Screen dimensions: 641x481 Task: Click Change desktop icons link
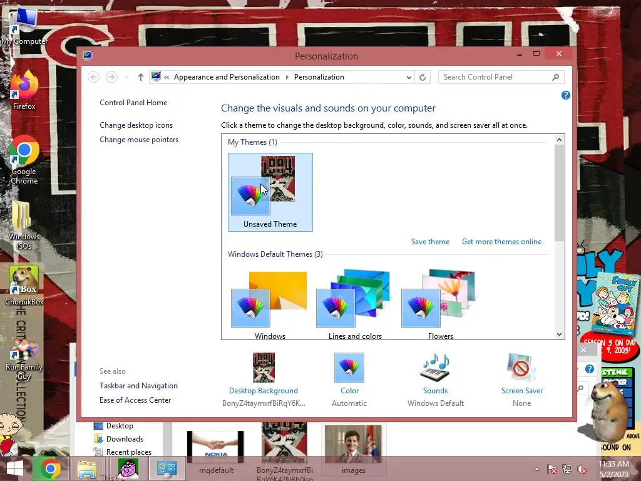tap(136, 125)
